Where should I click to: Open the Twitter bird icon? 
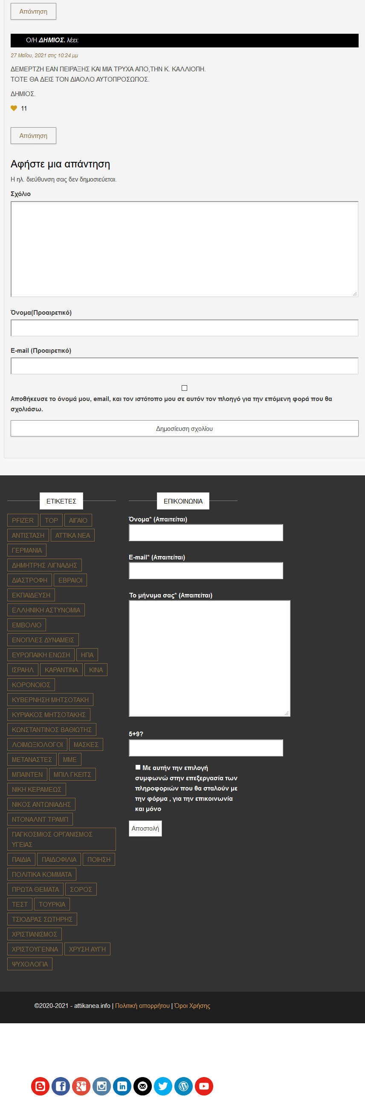tap(163, 1086)
